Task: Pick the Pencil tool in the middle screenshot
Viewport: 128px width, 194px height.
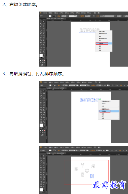Action: [x=44, y=100]
